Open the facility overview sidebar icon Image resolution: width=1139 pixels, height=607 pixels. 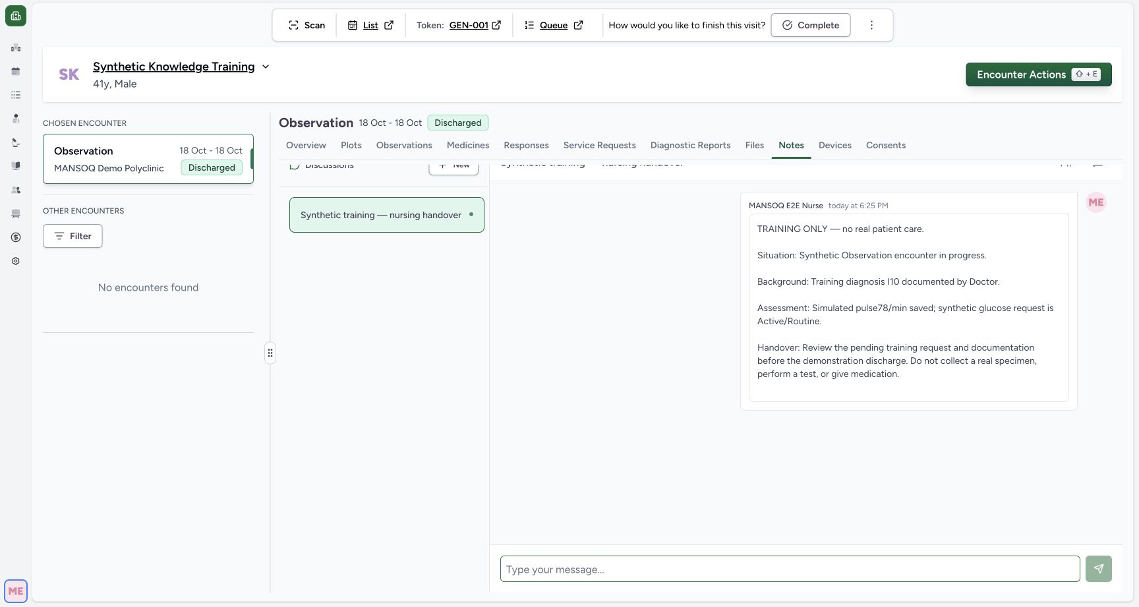coord(16,47)
